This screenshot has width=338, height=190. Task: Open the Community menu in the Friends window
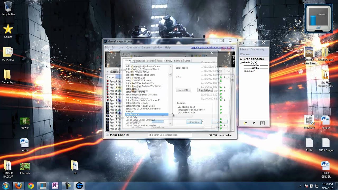[257, 49]
